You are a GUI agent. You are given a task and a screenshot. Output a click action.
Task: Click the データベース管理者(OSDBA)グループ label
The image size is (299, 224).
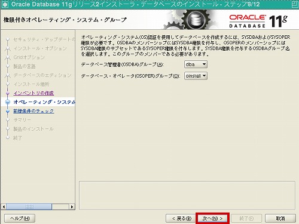click(123, 65)
